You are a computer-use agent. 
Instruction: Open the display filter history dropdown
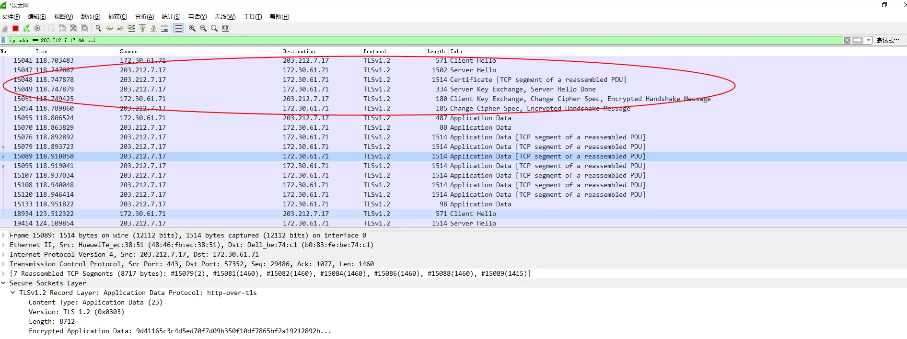tap(869, 40)
